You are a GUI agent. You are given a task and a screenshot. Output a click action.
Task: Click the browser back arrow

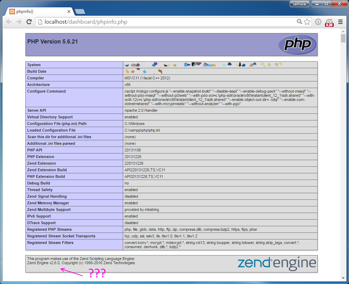(x=9, y=22)
